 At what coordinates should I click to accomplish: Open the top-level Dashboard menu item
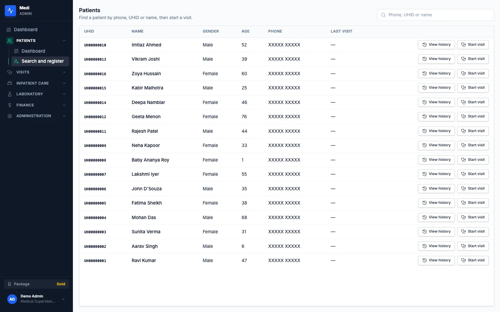pos(36,30)
